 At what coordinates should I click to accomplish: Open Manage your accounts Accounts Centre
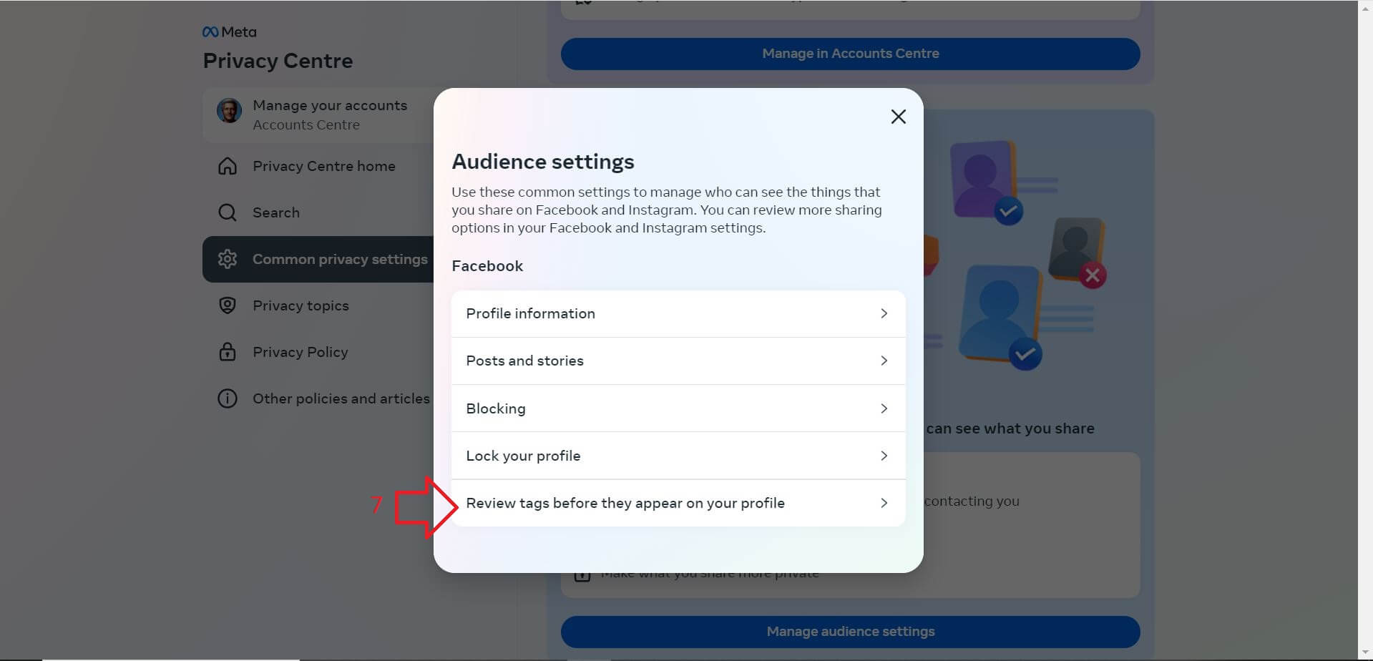(x=318, y=114)
